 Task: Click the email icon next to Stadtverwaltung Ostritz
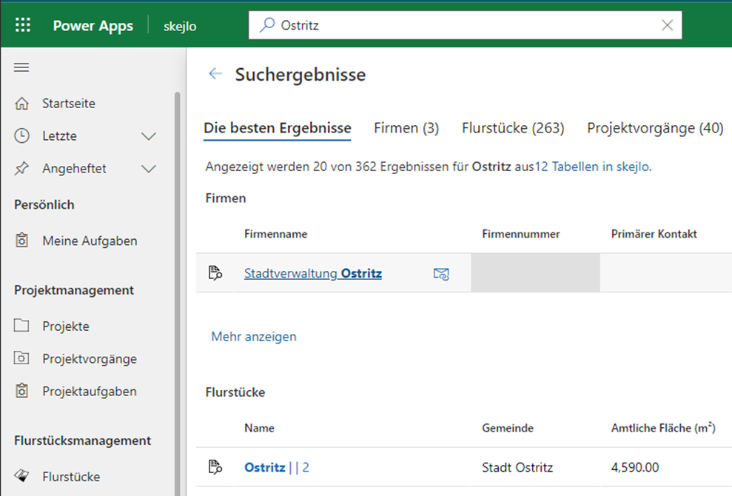(441, 274)
